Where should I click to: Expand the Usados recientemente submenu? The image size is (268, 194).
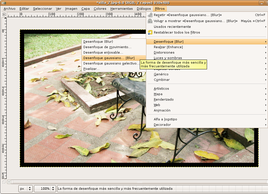pos(207,27)
